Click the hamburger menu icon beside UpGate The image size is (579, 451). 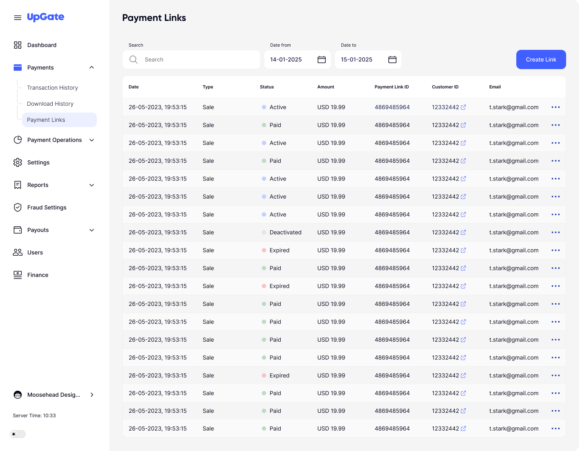(17, 18)
